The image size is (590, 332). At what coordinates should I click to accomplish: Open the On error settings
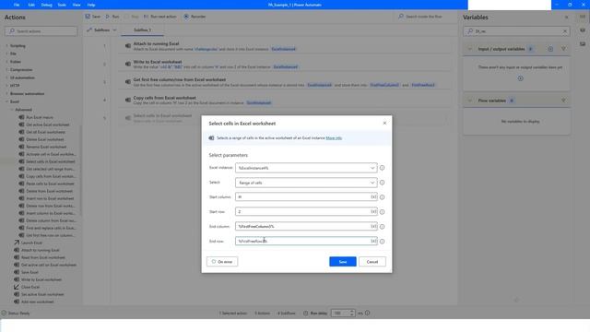tap(222, 262)
